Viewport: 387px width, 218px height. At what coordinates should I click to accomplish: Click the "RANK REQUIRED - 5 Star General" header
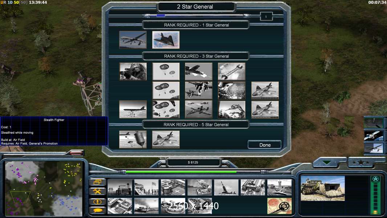click(x=196, y=124)
